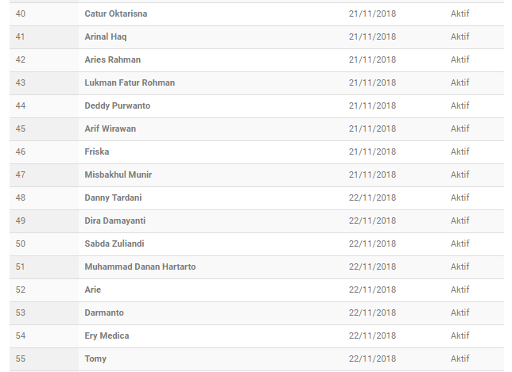Select the row number 52 cell
512x372 pixels.
pyautogui.click(x=44, y=290)
